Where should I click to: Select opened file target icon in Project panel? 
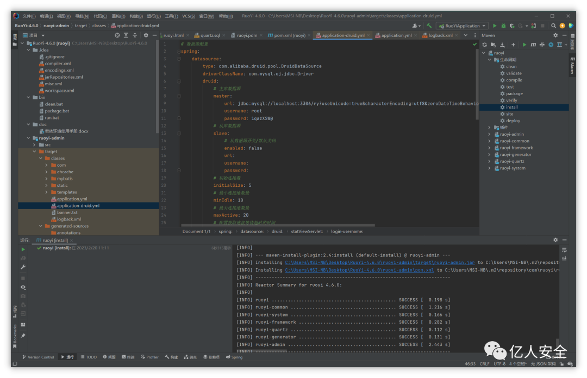(117, 35)
